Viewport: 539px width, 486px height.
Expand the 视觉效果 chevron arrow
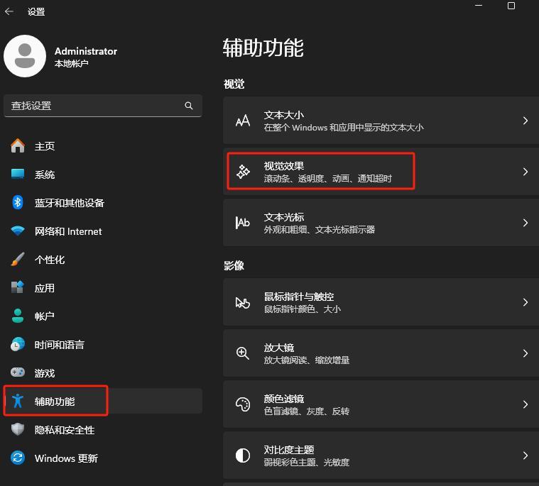[x=526, y=172]
